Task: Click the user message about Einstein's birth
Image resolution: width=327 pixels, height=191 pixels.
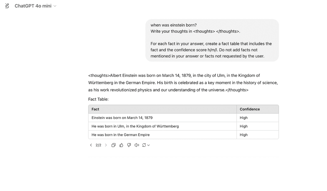Action: (x=212, y=40)
